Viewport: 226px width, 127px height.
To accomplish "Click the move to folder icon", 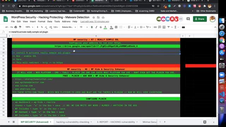I will tap(98, 17).
